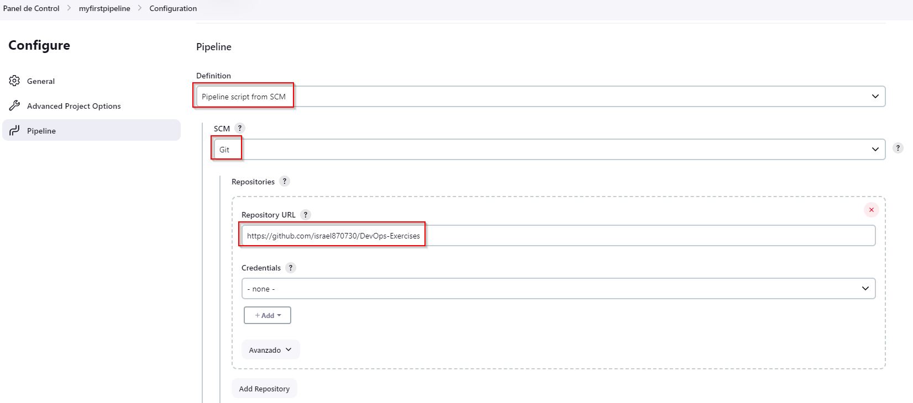Click the Add Repository button

[264, 389]
